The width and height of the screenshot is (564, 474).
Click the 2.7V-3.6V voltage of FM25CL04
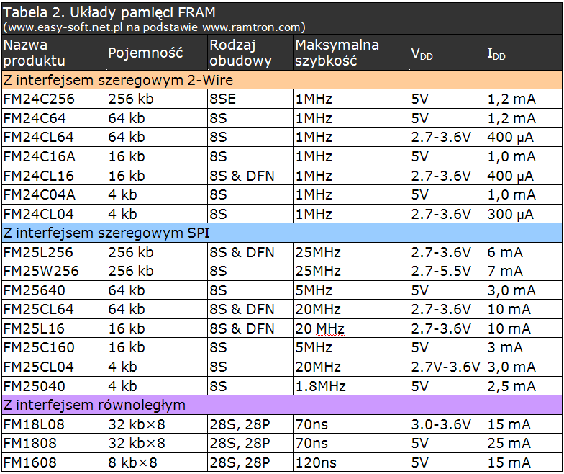click(x=447, y=367)
